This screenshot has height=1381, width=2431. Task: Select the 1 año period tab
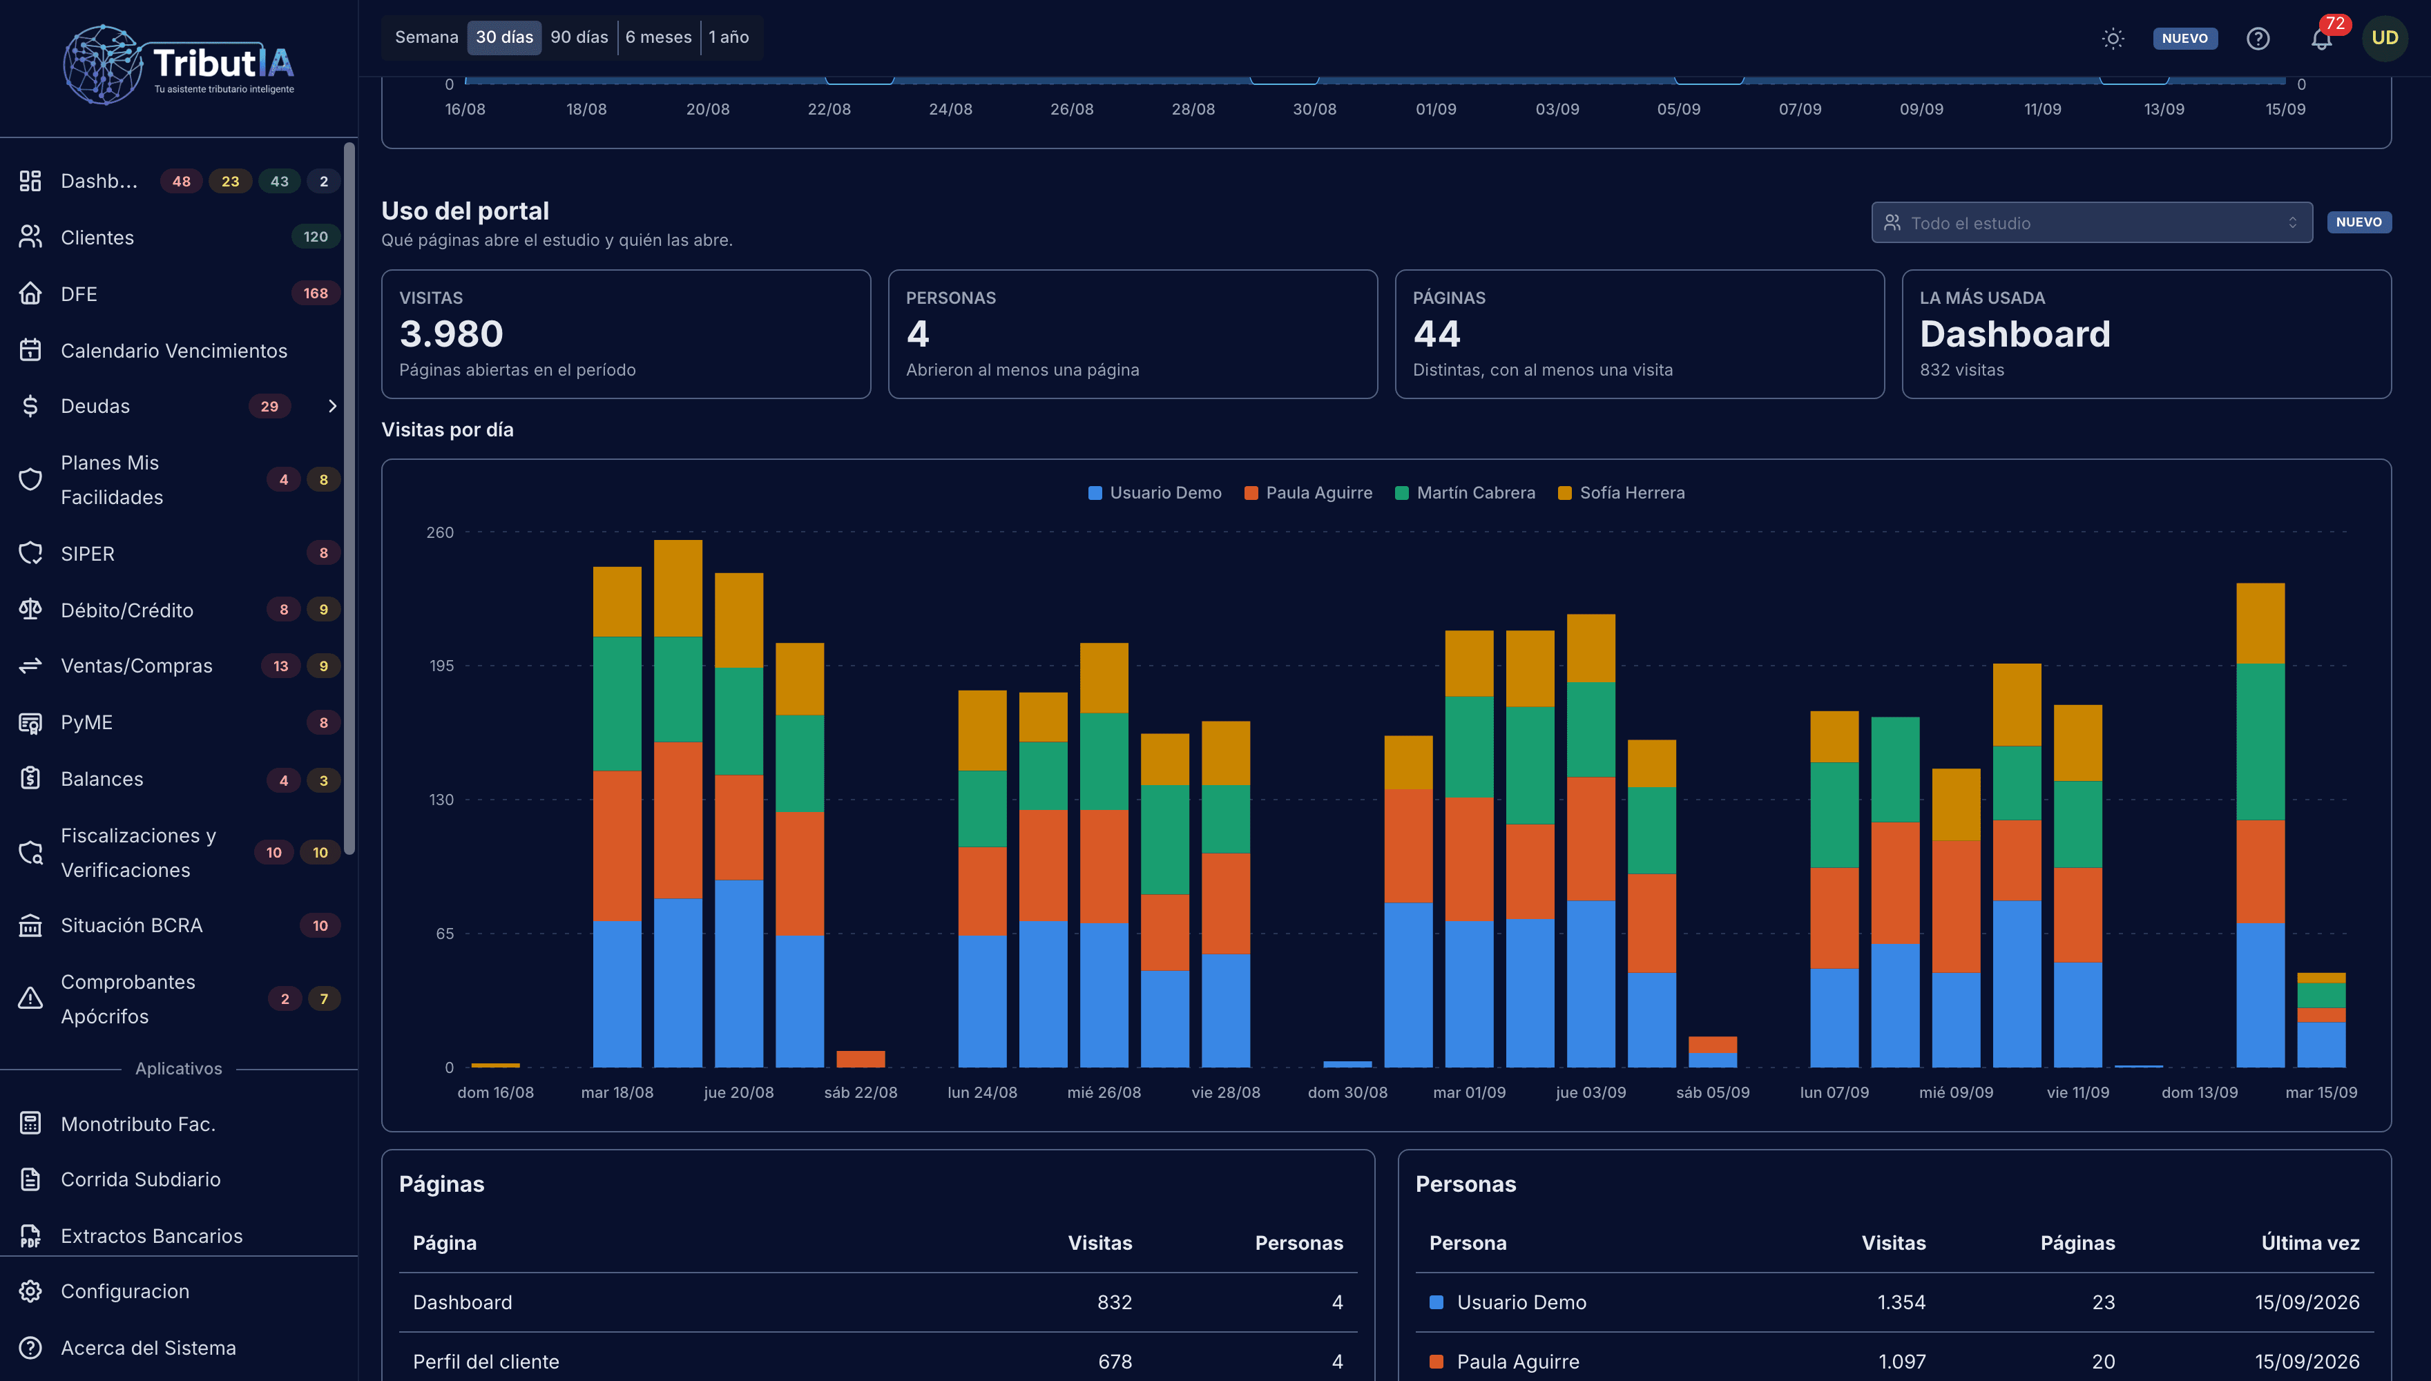[729, 37]
